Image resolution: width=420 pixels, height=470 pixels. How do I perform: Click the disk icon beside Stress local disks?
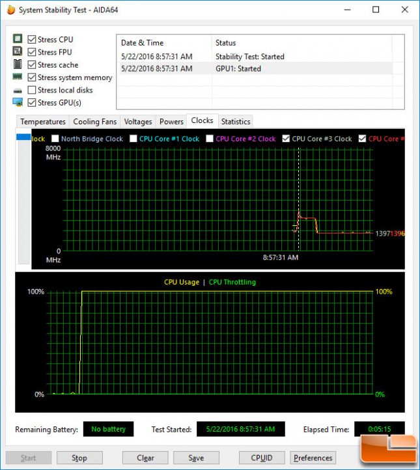click(18, 90)
